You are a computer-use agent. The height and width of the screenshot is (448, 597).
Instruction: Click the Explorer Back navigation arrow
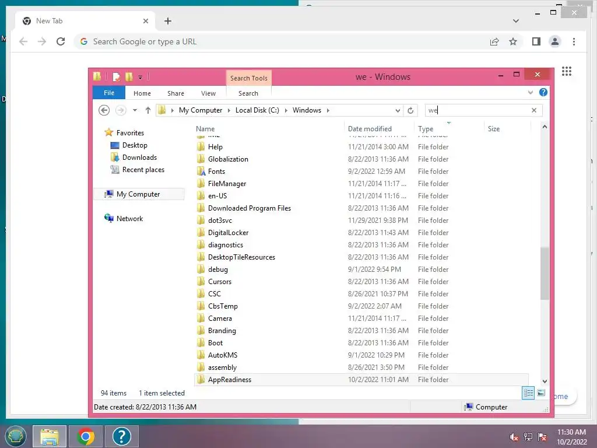point(104,110)
